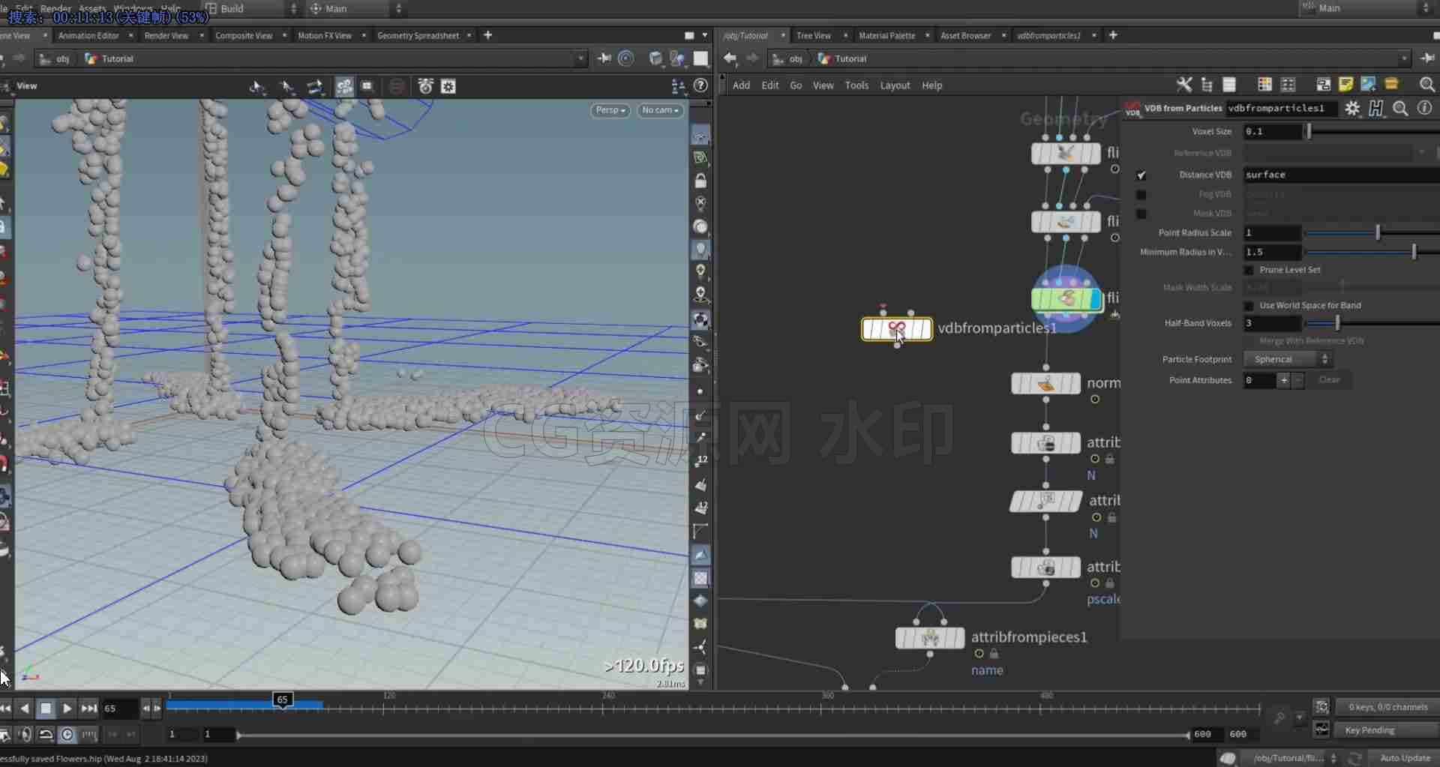Expand the Auto Update mode dropdown

pyautogui.click(x=1404, y=758)
